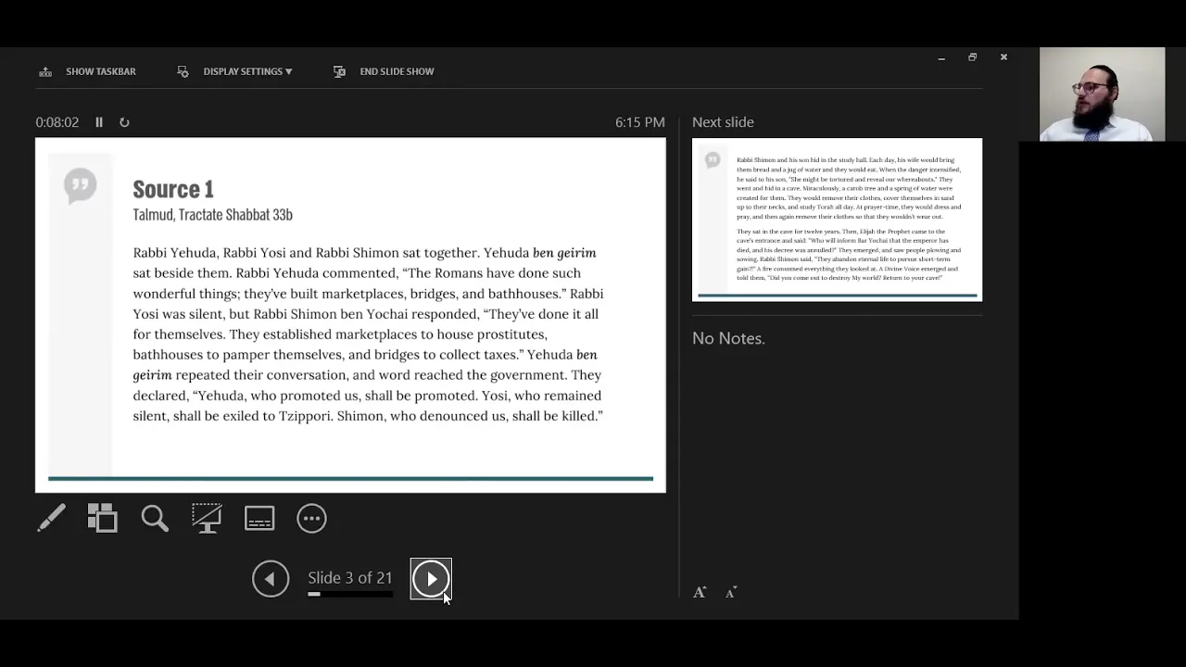This screenshot has width=1186, height=667.
Task: Black or unblack the slide show
Action: [207, 518]
